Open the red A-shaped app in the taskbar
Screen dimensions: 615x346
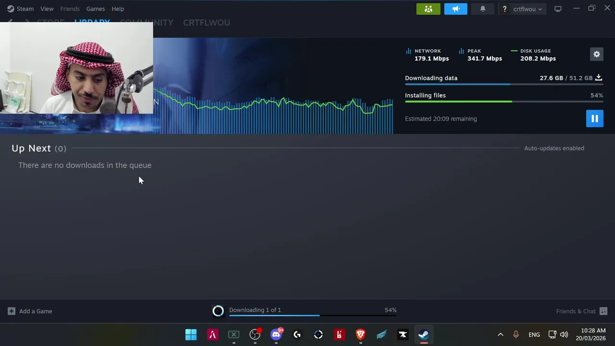[212, 334]
